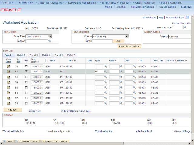The image size is (194, 145).
Task: Switch to the Detail 3 tab
Action: [x=33, y=55]
